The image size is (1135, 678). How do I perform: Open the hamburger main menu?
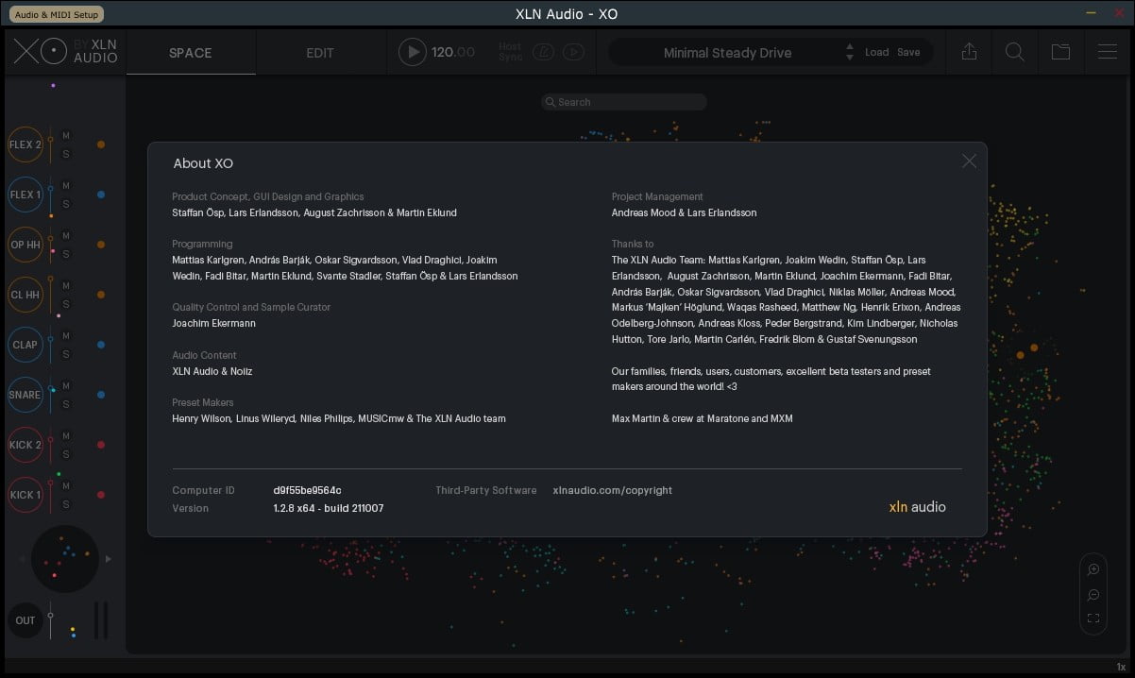click(1108, 52)
